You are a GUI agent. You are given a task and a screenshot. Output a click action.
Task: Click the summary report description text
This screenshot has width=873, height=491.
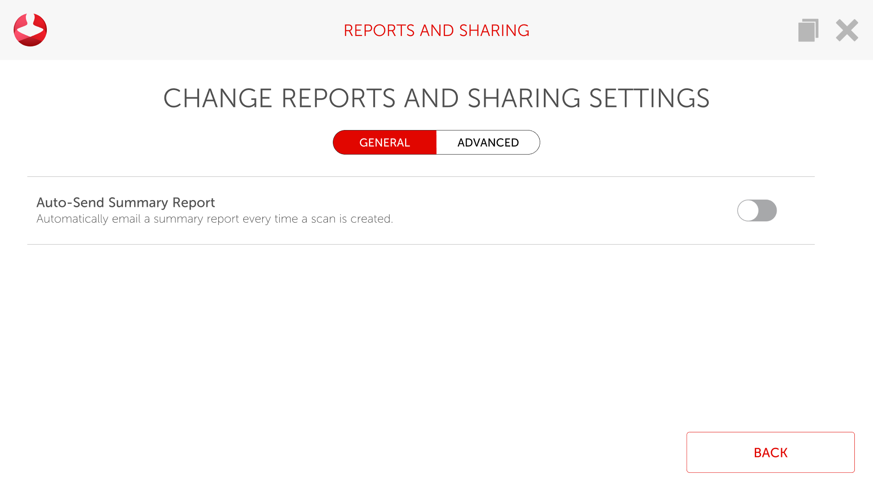pyautogui.click(x=215, y=219)
